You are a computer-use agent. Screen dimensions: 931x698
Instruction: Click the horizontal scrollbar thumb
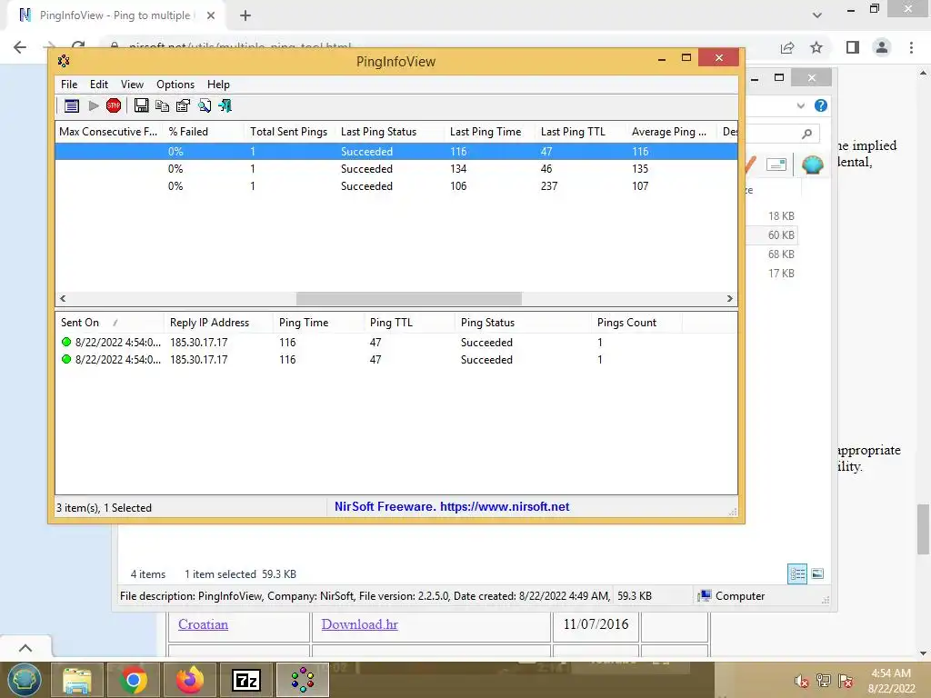[408, 298]
